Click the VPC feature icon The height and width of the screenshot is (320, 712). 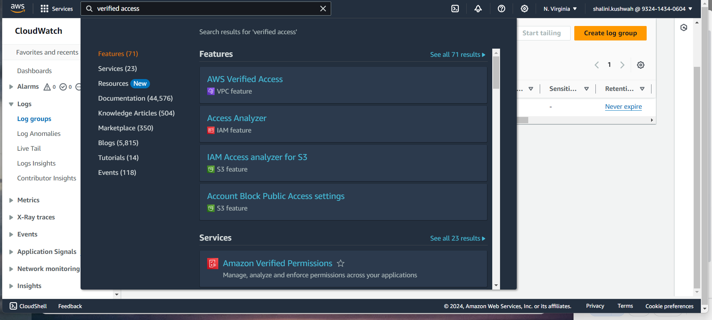211,91
